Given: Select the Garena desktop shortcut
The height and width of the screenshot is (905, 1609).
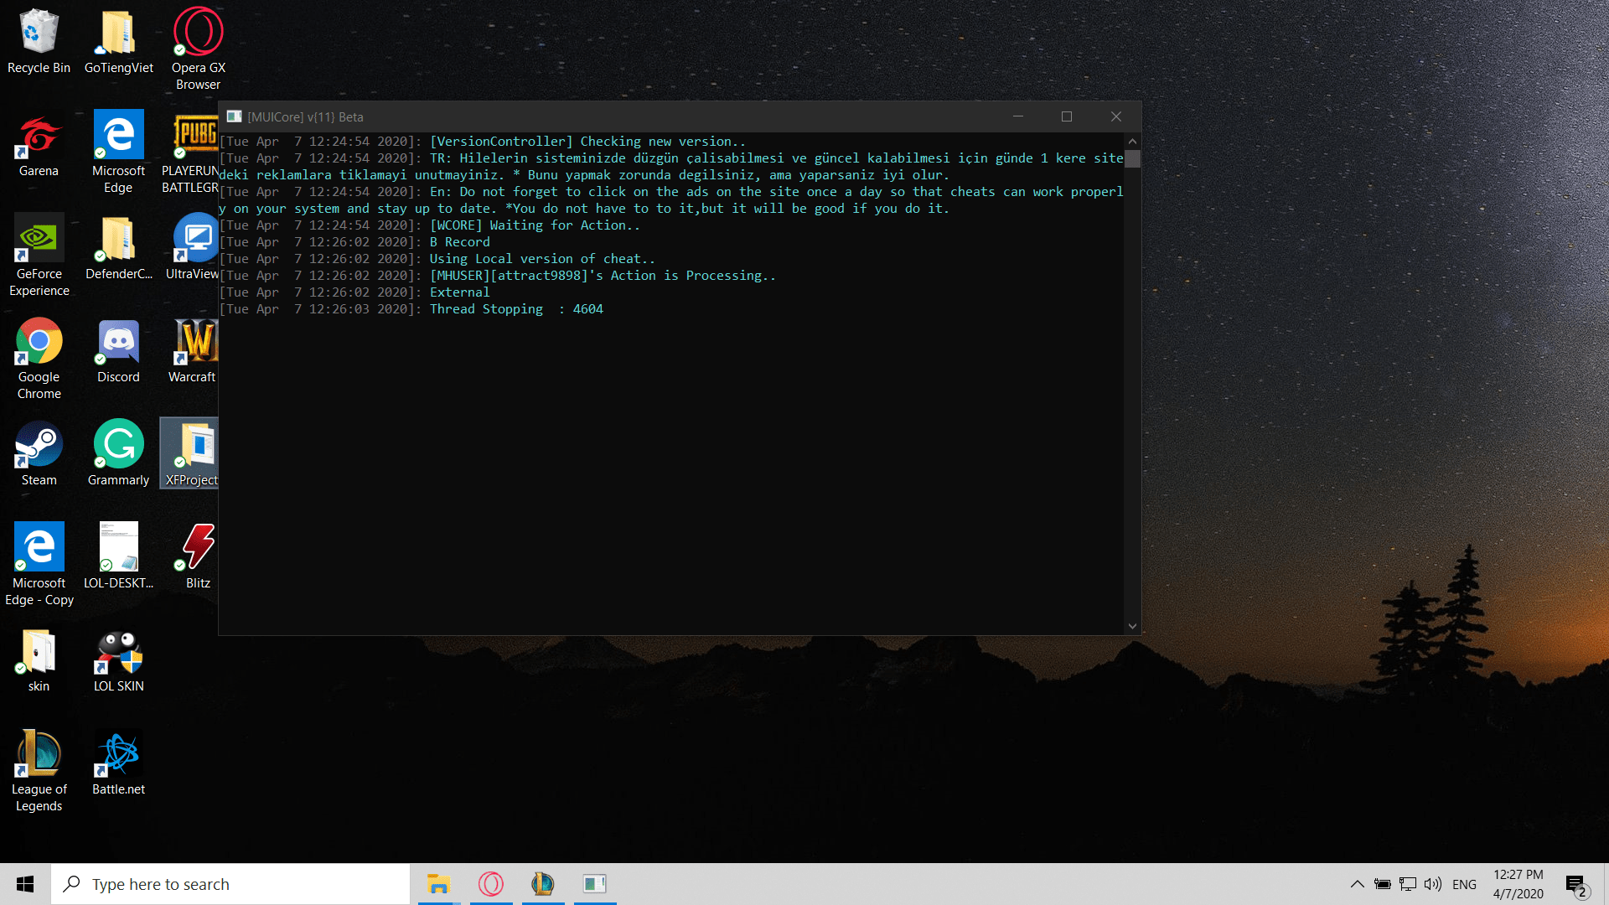Looking at the screenshot, I should pyautogui.click(x=39, y=145).
